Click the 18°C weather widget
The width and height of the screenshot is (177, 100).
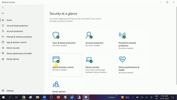(x=125, y=97)
